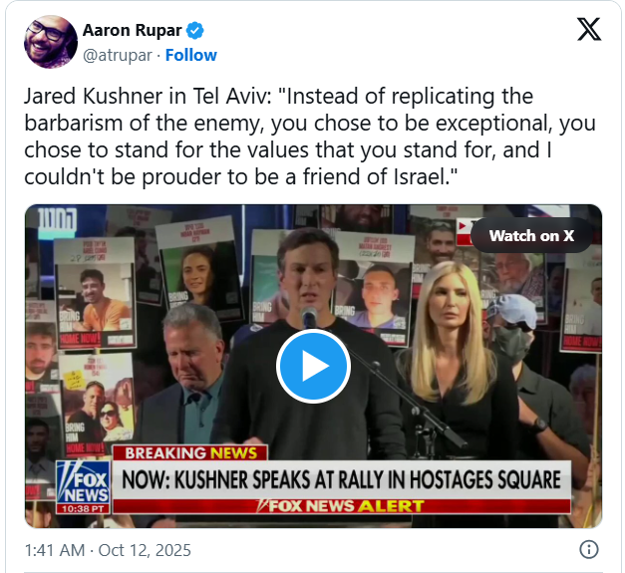Click the 10:38 PT clock

point(83,509)
